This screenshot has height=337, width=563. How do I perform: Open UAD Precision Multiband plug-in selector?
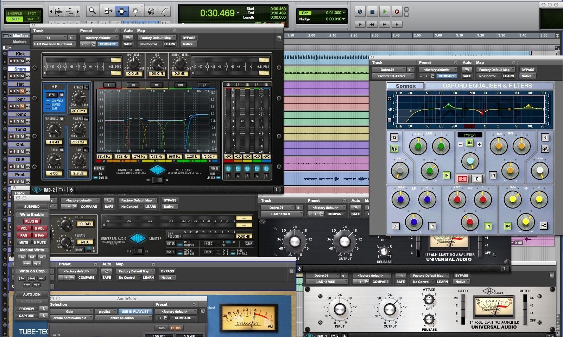pos(53,44)
